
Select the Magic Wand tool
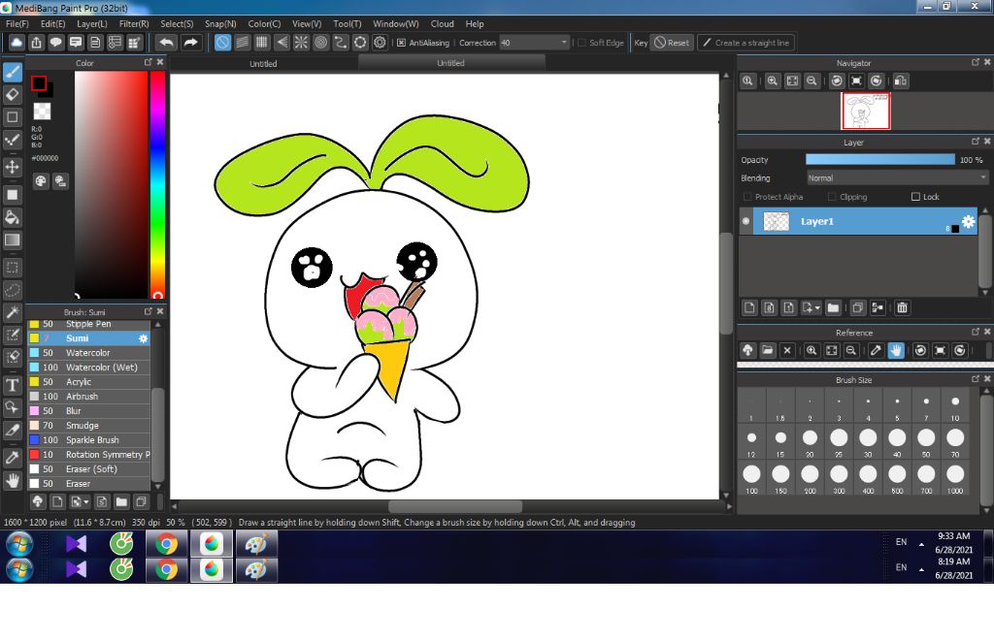click(12, 312)
